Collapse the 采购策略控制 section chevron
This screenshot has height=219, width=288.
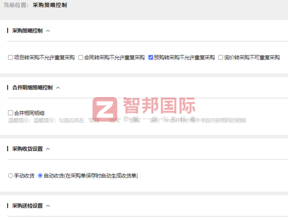[x=48, y=31]
